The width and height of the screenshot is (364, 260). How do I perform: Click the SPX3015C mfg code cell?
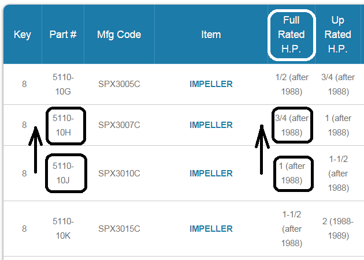[119, 229]
